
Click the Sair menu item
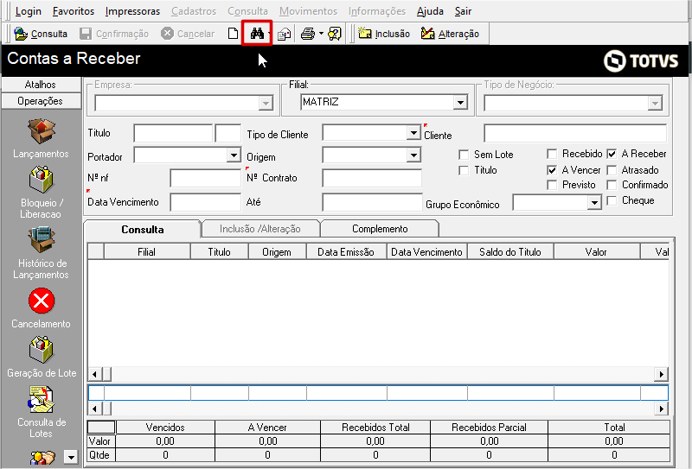point(463,11)
